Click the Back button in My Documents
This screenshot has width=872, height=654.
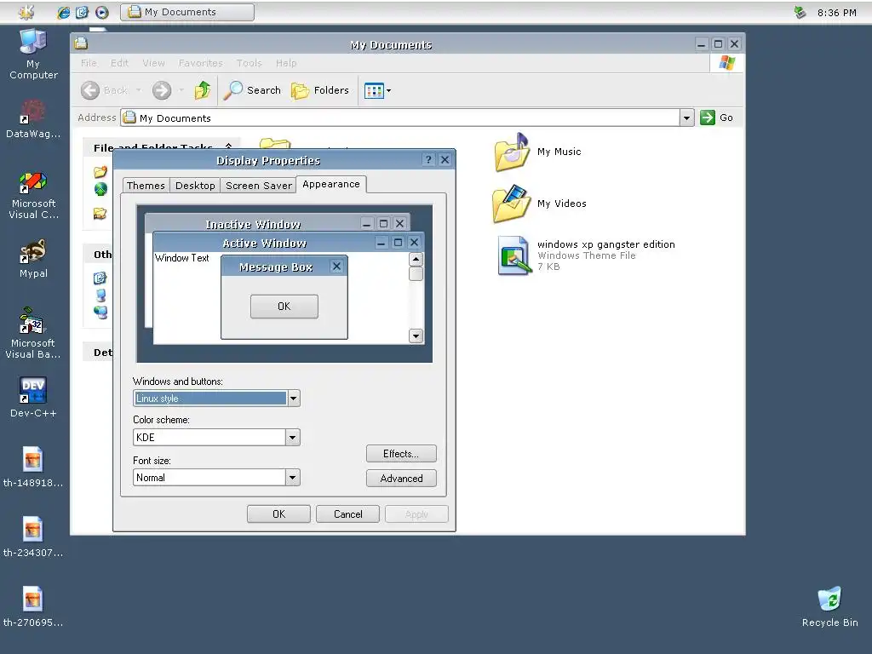(105, 90)
